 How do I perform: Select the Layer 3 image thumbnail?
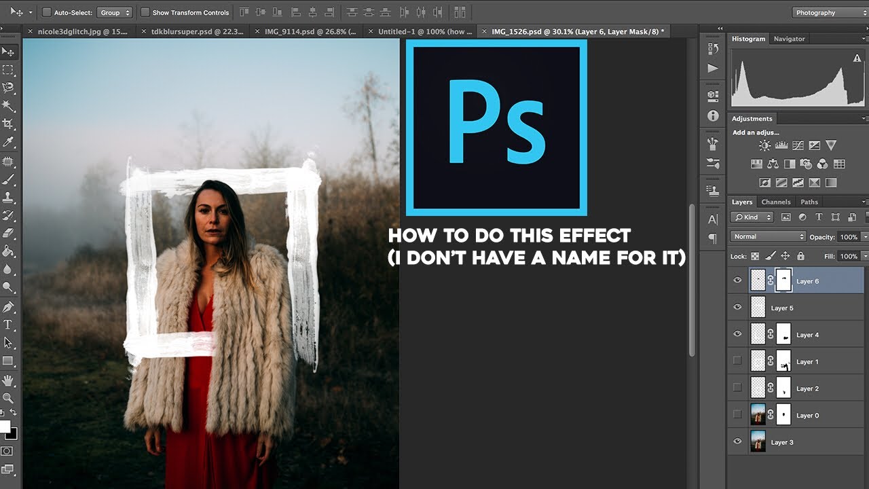point(758,441)
